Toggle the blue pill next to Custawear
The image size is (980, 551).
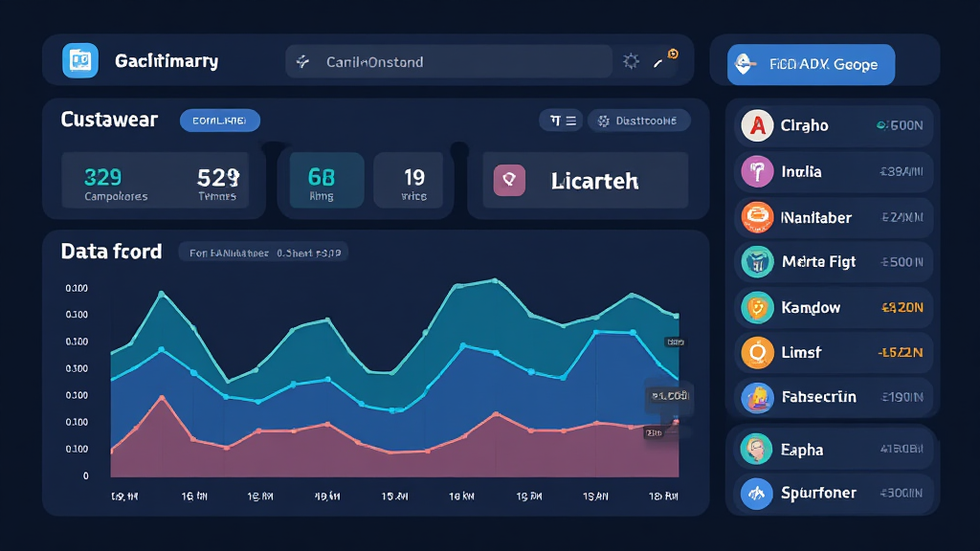220,121
